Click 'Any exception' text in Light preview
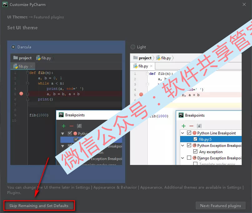 (211, 152)
